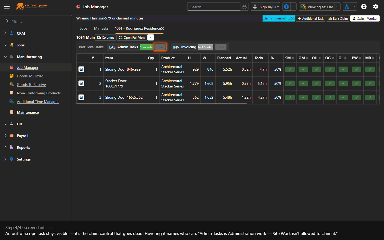Viewport: 384px width, 240px height.
Task: Open detail icon for Stacker Door 1608x1779 row
Action: tap(81, 83)
